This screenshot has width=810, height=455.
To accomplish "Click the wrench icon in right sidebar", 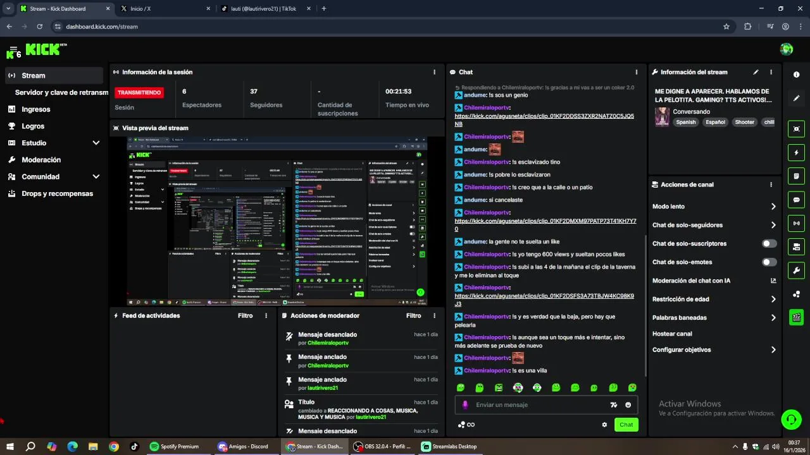I will click(x=796, y=270).
